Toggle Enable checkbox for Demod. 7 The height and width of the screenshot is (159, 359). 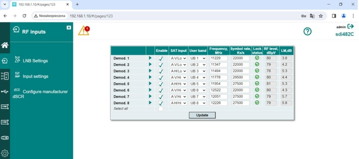coord(161,97)
